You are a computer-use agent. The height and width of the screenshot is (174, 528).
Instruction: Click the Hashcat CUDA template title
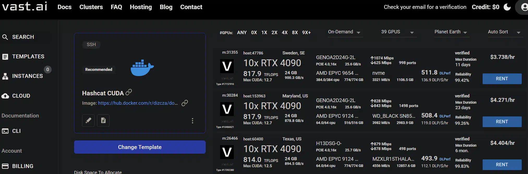coord(103,93)
